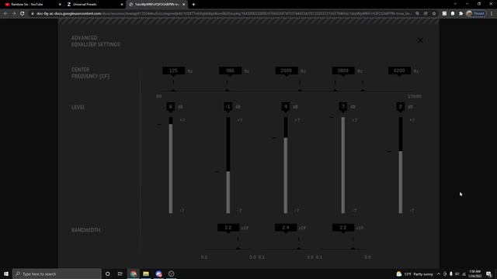Click the frequency slider marker under 486 Hz
Screen dimensions: 497x279
tap(227, 90)
